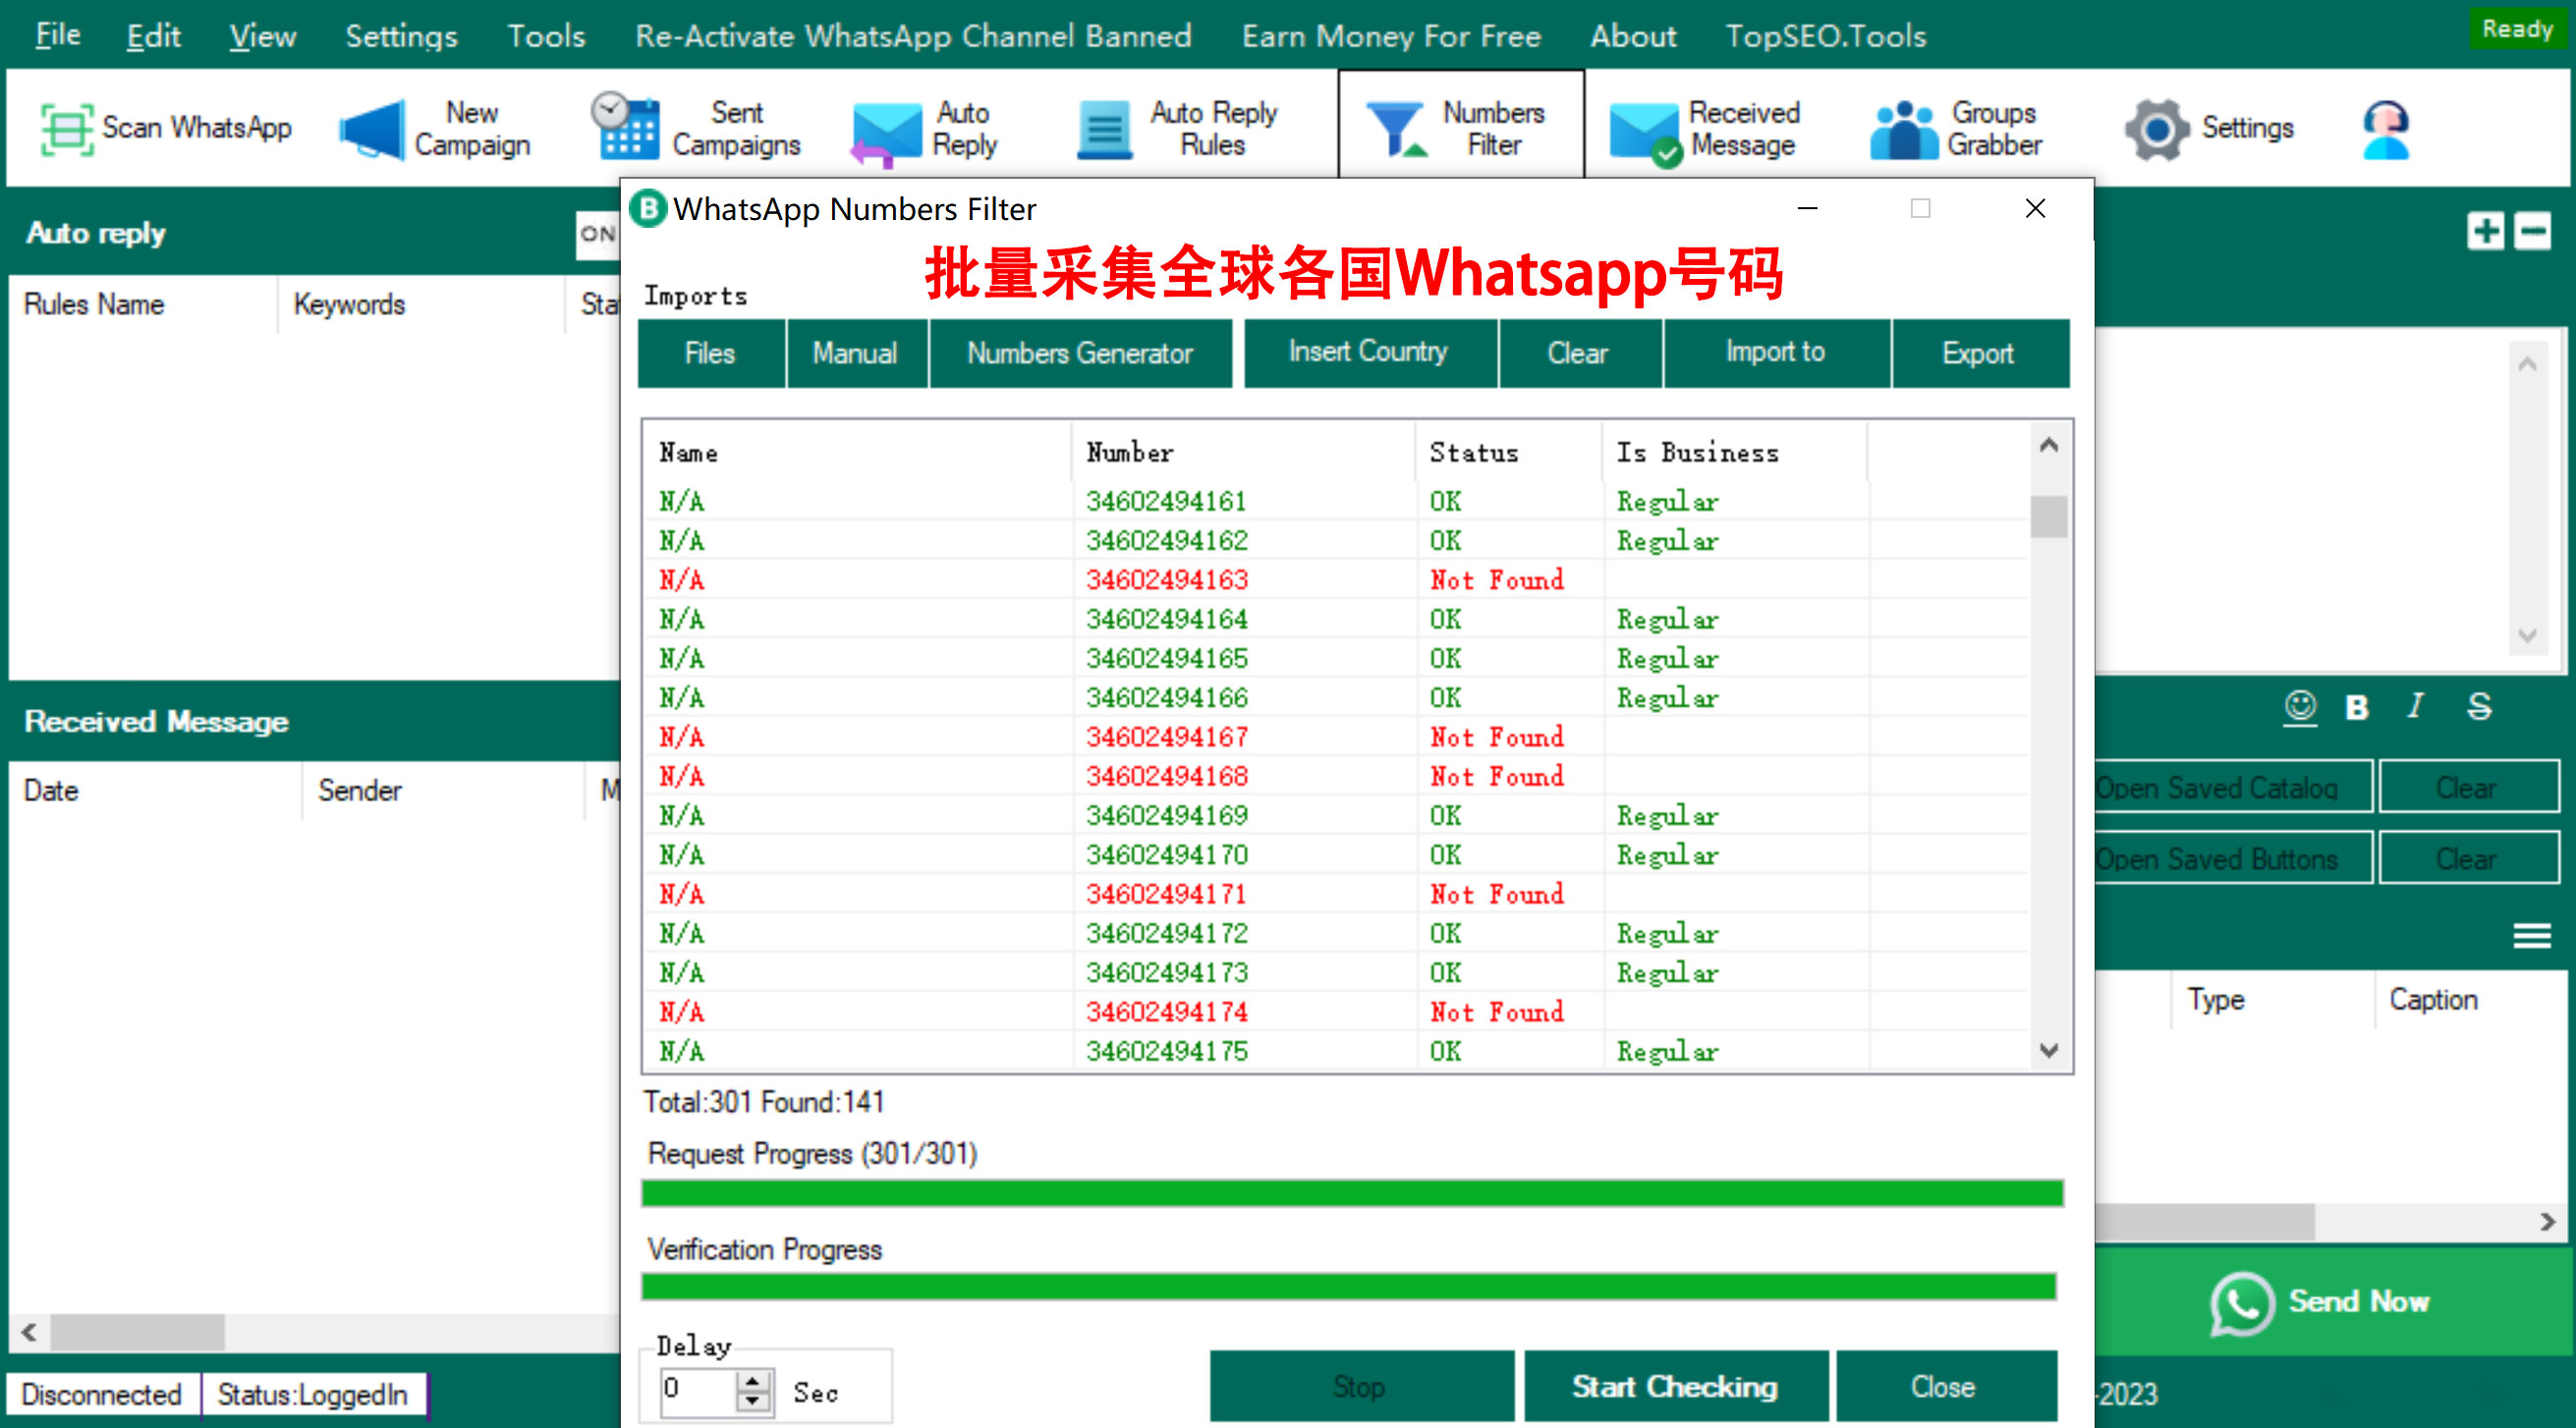Open Earn Money For Free menu
The height and width of the screenshot is (1428, 2576).
click(1391, 36)
